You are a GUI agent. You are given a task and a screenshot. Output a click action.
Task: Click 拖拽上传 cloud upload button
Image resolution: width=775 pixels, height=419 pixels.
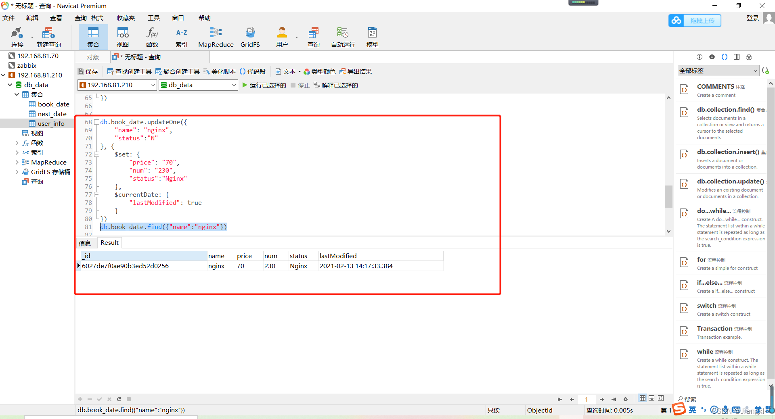tap(695, 21)
